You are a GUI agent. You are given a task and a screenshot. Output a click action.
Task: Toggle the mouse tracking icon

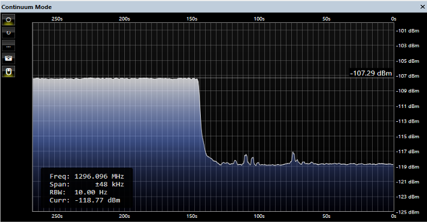point(8,72)
